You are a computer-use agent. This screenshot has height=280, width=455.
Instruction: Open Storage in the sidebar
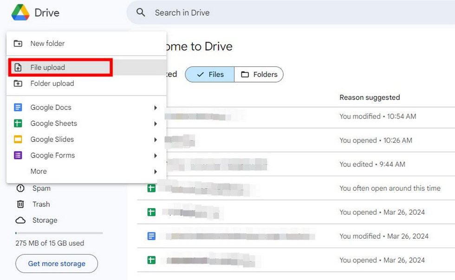[x=45, y=220]
